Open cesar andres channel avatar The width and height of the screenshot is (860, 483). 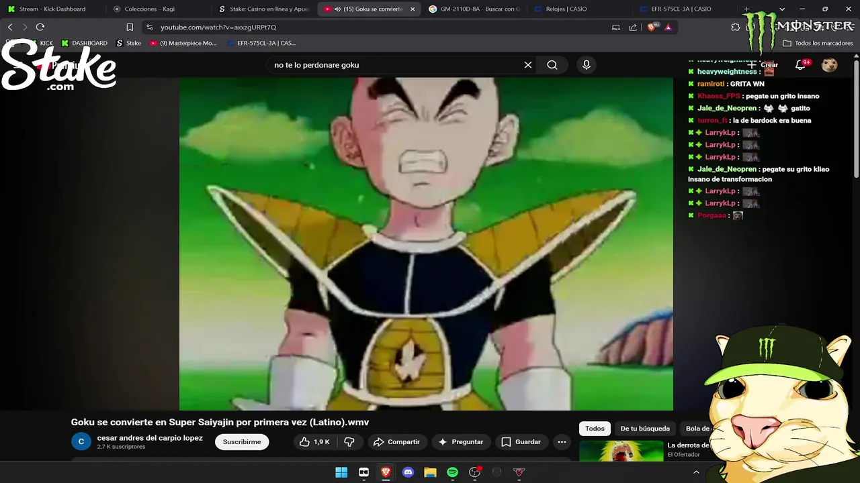(81, 441)
